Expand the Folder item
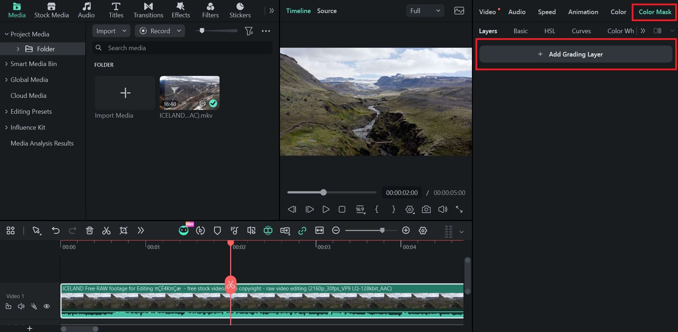Viewport: 678px width, 332px height. coord(18,49)
